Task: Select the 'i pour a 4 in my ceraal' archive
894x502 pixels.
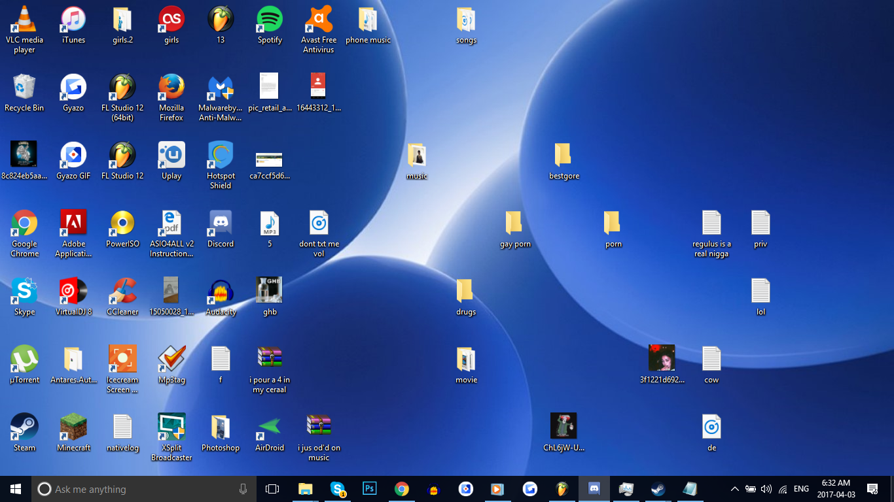Action: click(x=270, y=369)
